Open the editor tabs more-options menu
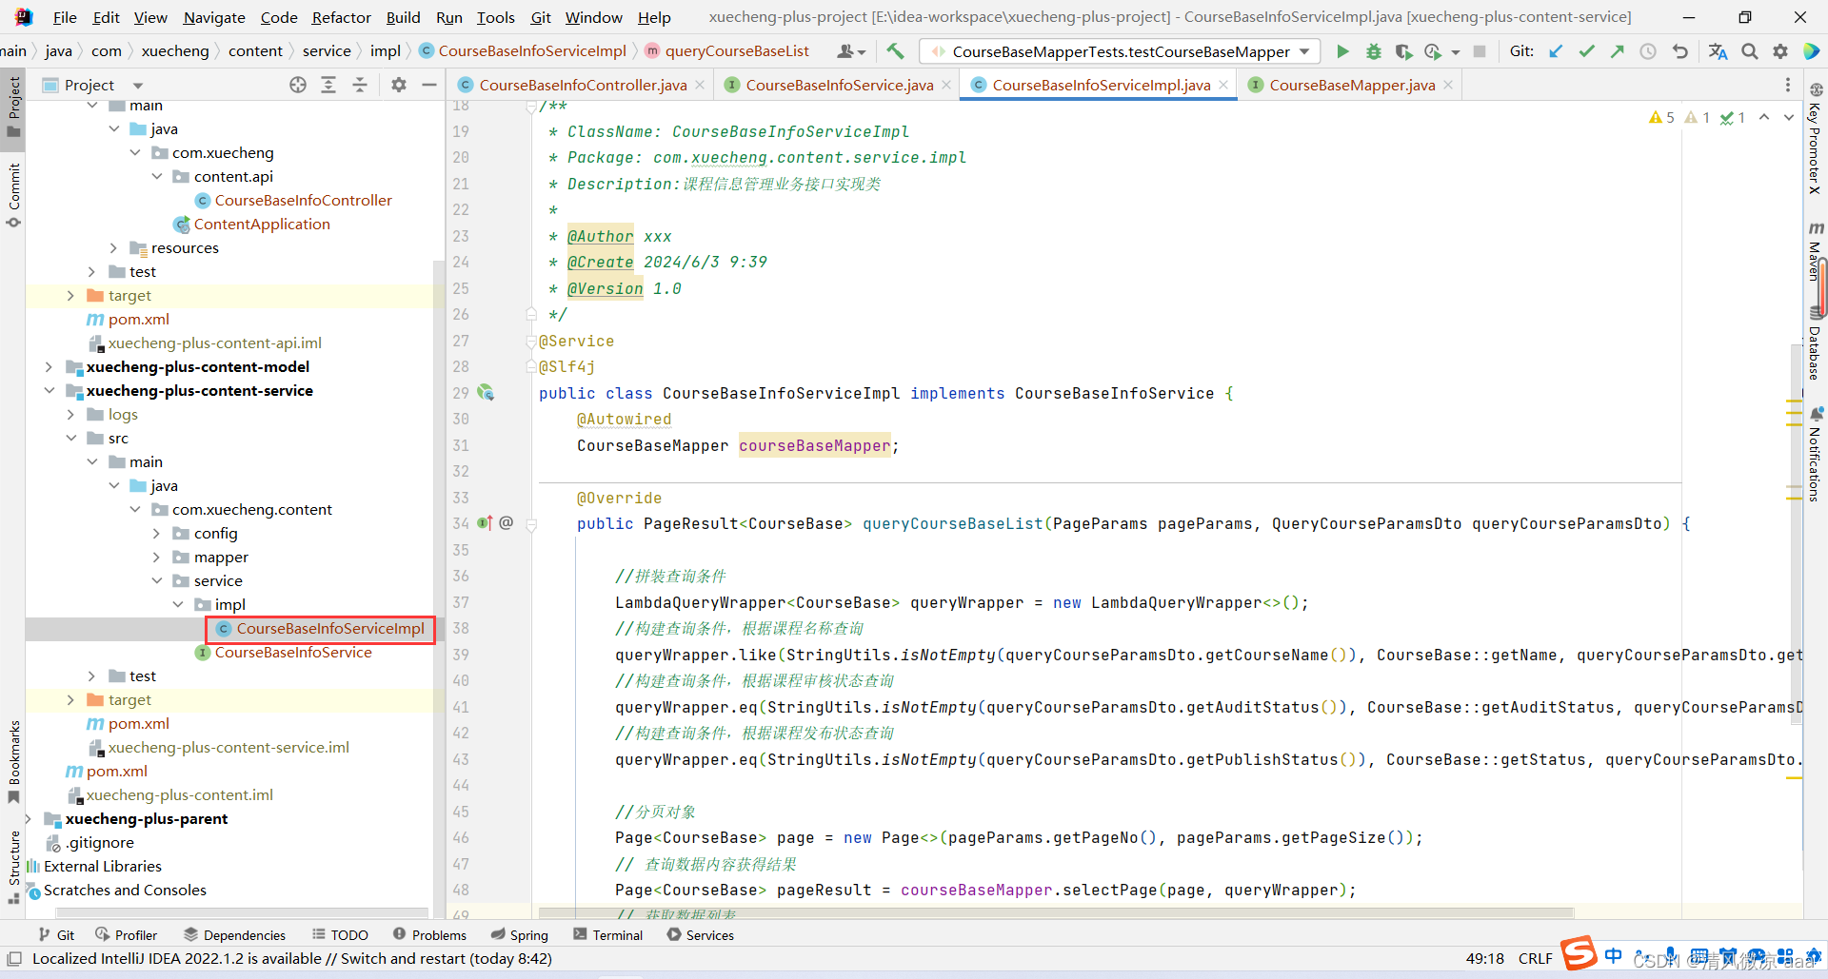1828x979 pixels. [x=1788, y=85]
